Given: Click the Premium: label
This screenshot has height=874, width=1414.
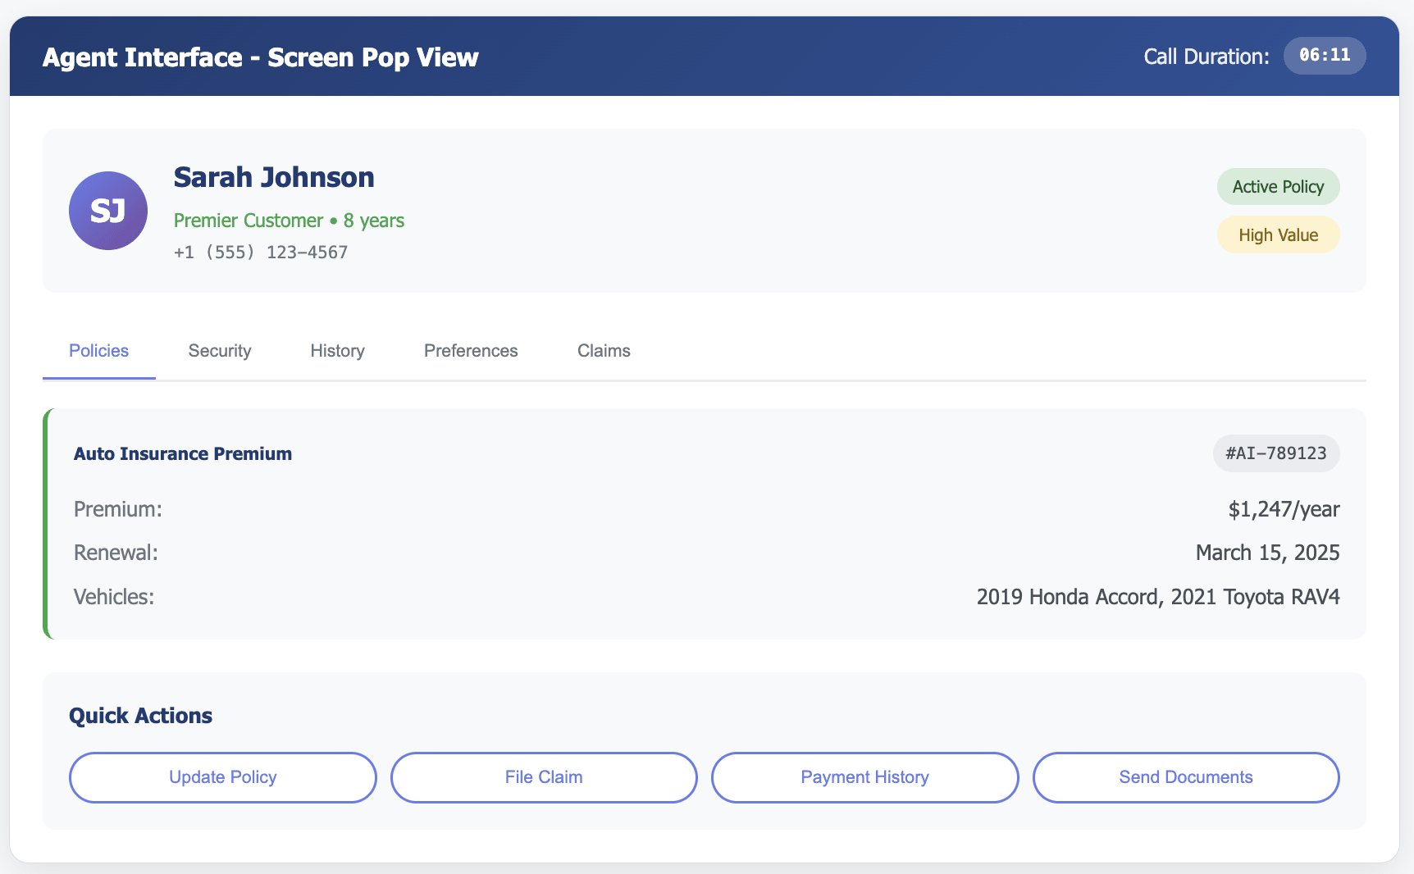Looking at the screenshot, I should [x=118, y=509].
